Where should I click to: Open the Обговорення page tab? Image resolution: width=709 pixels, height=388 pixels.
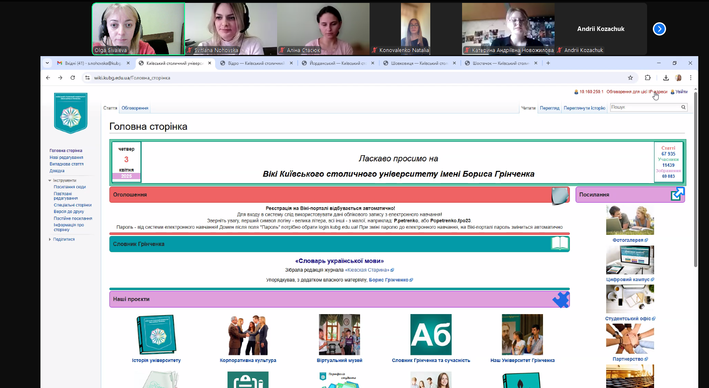pyautogui.click(x=135, y=108)
